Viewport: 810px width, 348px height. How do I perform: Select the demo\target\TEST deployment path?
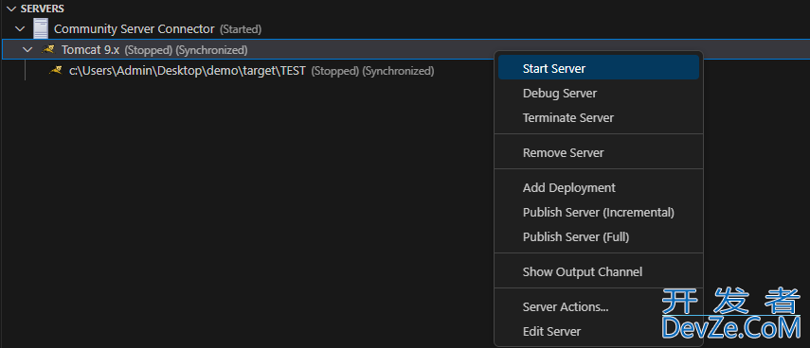click(x=188, y=71)
